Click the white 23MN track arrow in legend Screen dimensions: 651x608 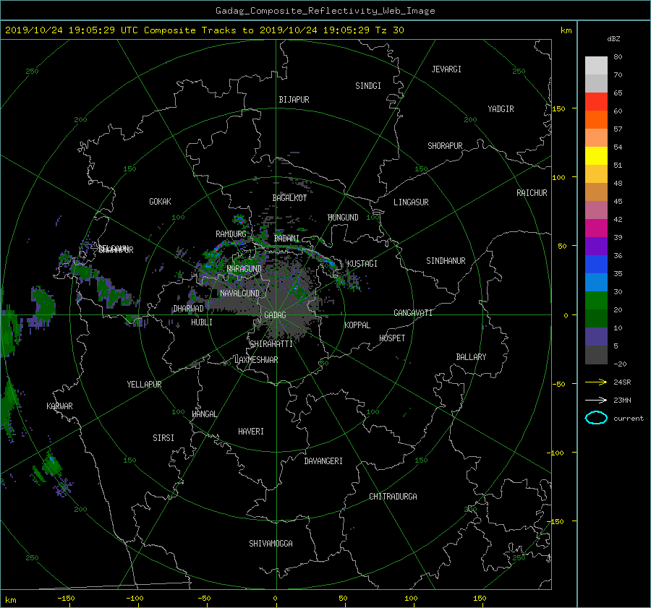tap(596, 400)
